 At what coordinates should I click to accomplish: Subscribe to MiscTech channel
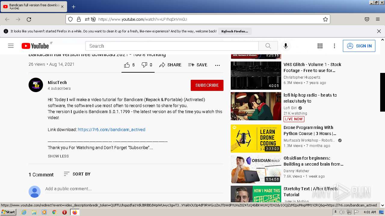(207, 85)
